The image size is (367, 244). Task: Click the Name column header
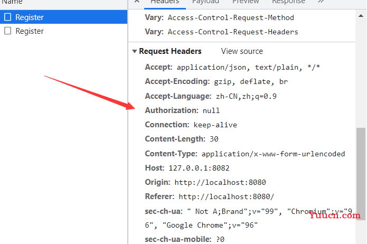point(12,2)
